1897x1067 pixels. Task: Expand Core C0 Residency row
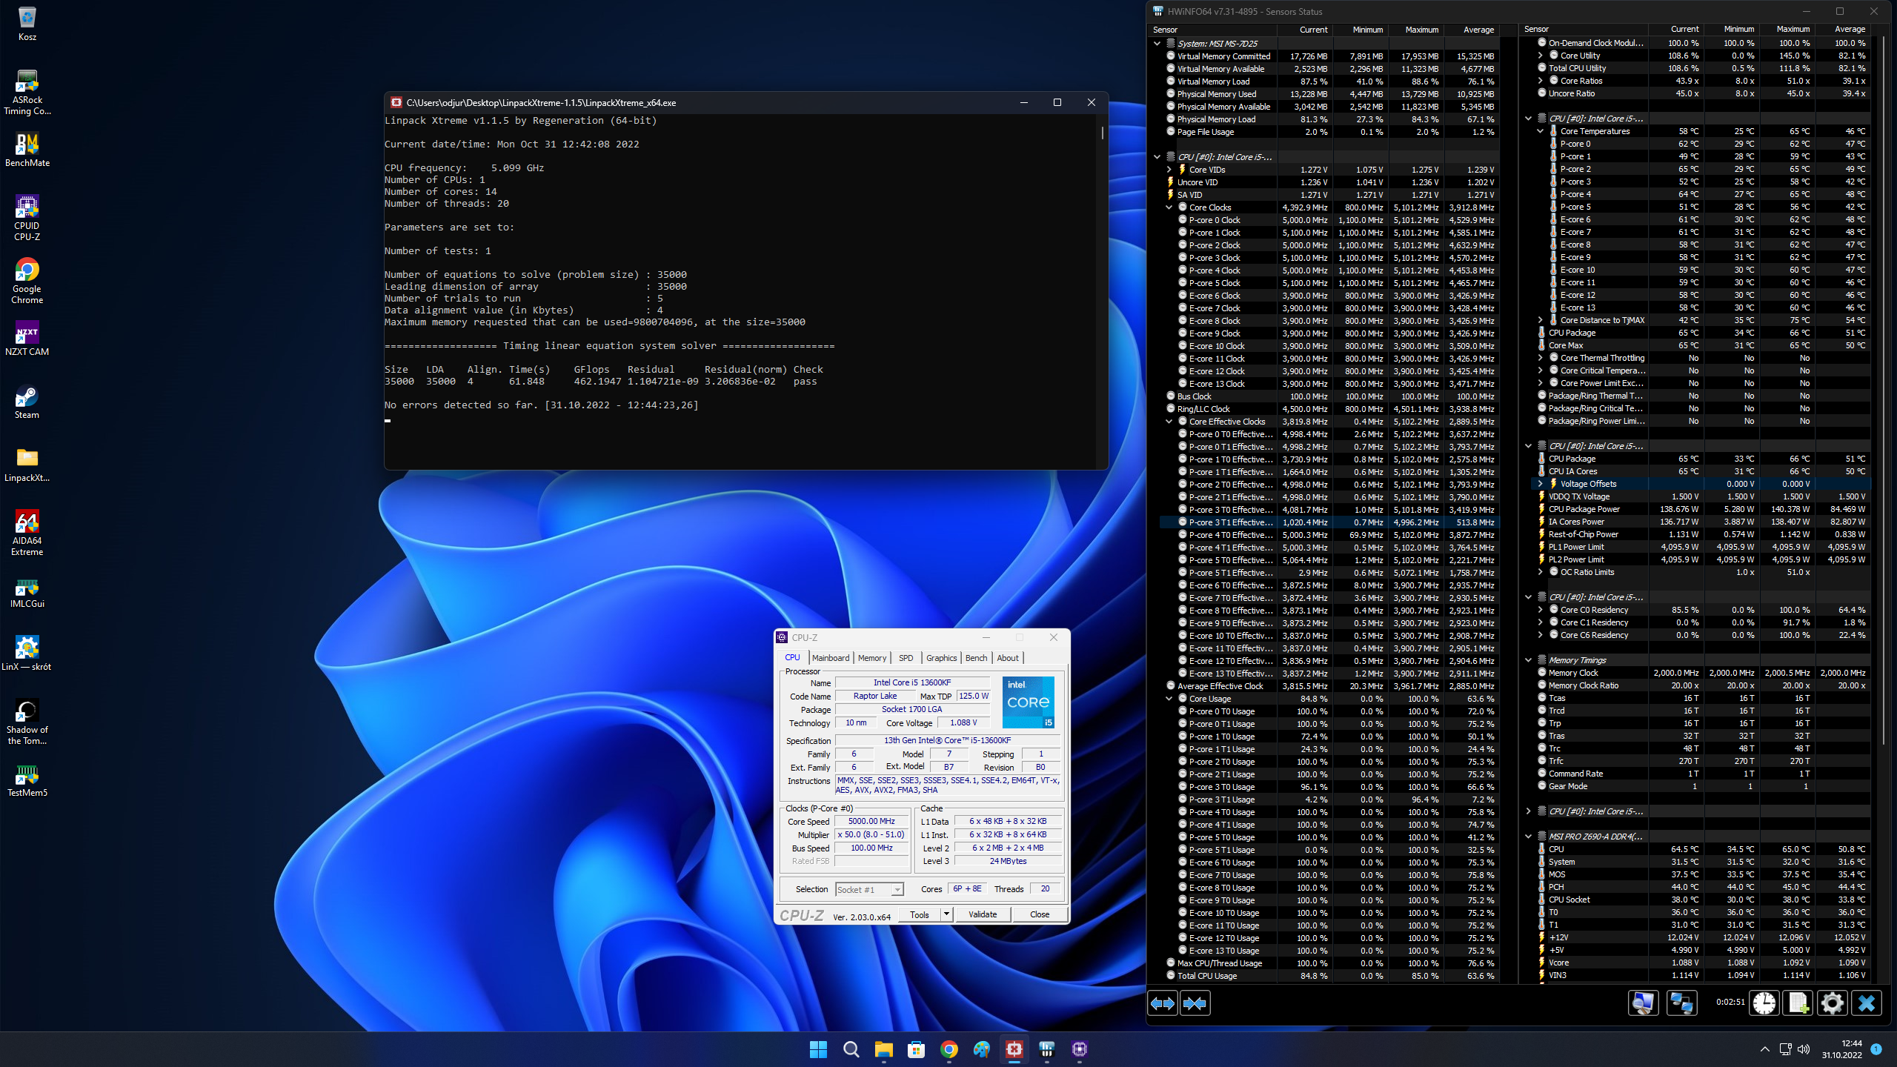click(1540, 610)
